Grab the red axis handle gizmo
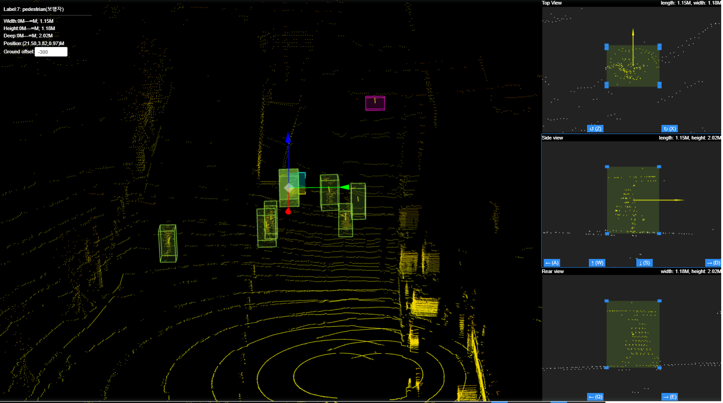This screenshot has width=723, height=403. (288, 211)
